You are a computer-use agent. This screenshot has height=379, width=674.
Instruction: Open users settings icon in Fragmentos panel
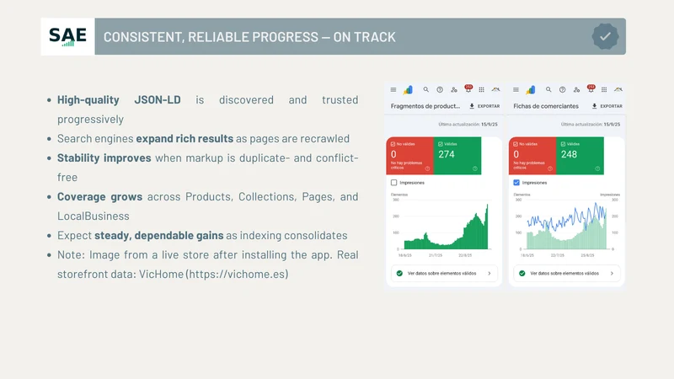click(454, 90)
